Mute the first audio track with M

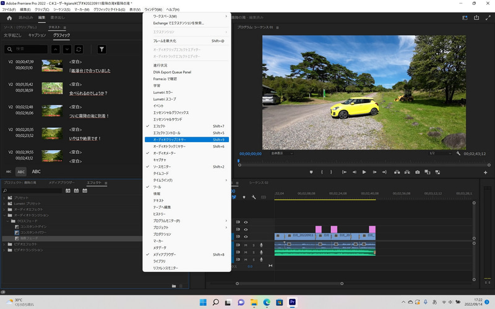[246, 245]
